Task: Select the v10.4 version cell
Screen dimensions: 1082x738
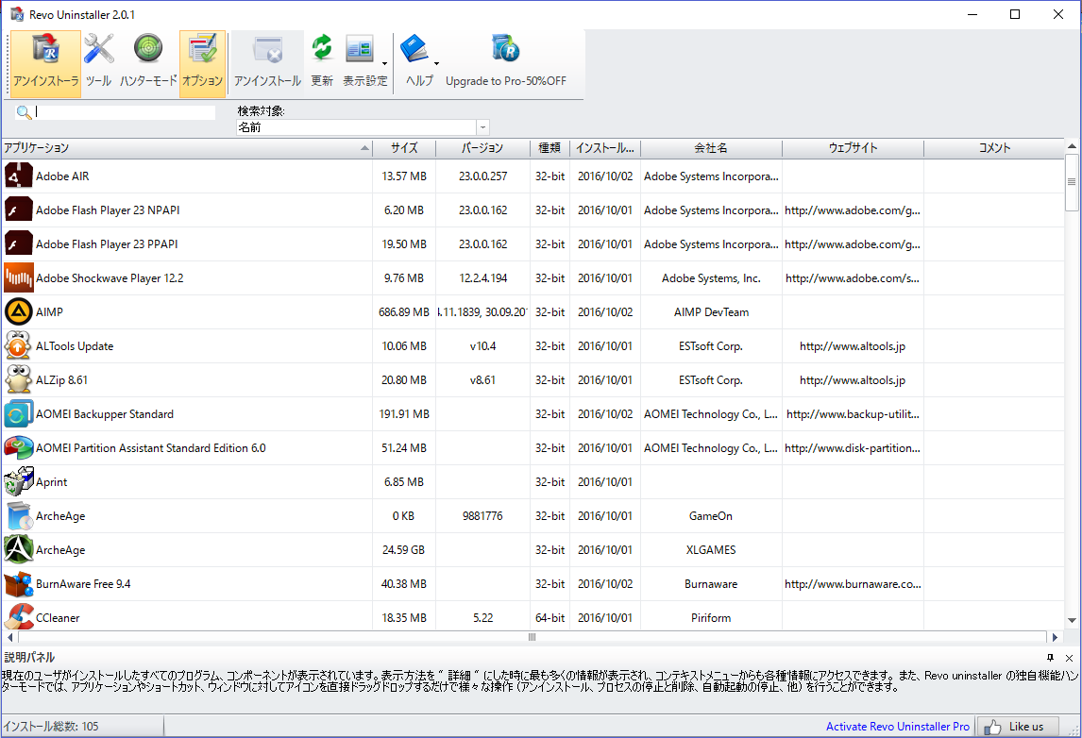Action: pyautogui.click(x=482, y=345)
